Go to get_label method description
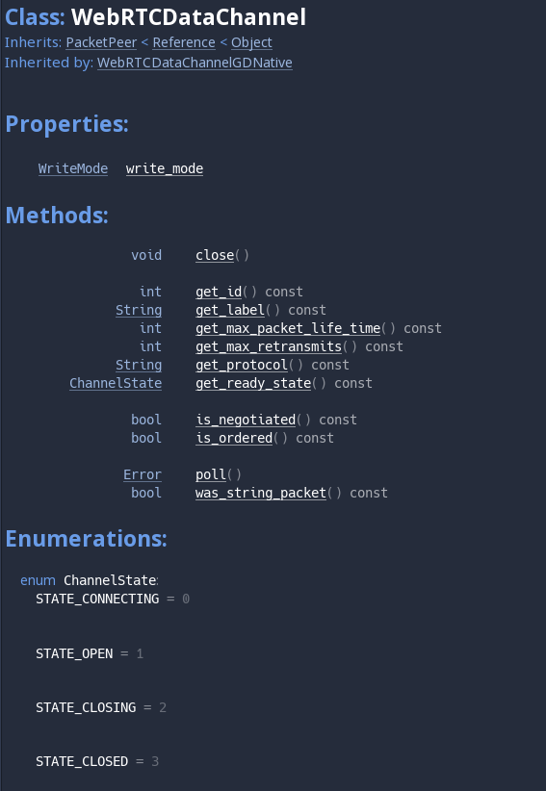The image size is (546, 791). [230, 310]
